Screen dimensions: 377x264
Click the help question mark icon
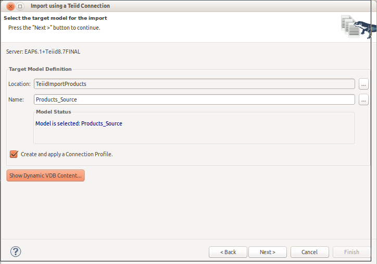pyautogui.click(x=16, y=252)
